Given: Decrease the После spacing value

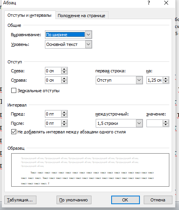Looking at the screenshot, I should pos(64,125).
